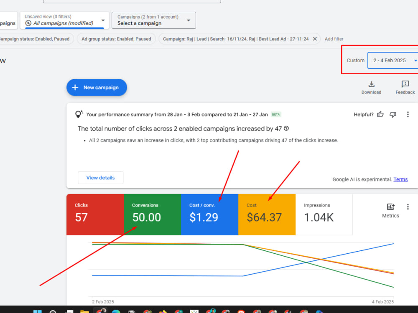The height and width of the screenshot is (313, 418).
Task: Click the help icon beside the clicks headline
Action: coord(286,128)
